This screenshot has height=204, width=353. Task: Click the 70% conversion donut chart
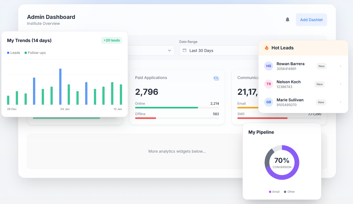tap(282, 163)
